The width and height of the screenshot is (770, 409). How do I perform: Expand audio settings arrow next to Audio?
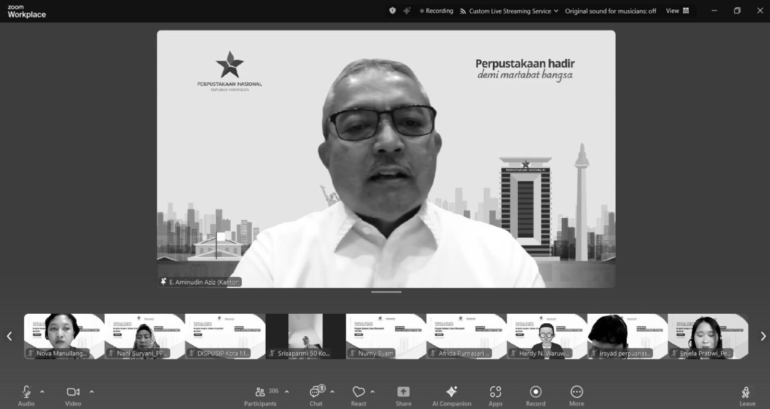(42, 391)
